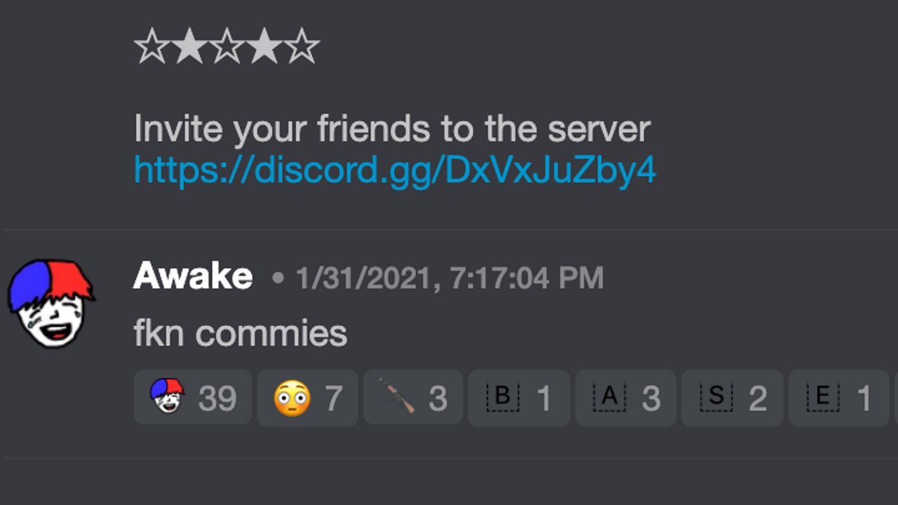Click the "Invite your friends to the server" text
This screenshot has height=505, width=898.
(x=392, y=129)
